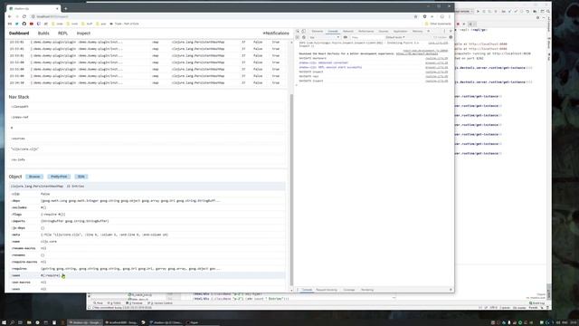The height and width of the screenshot is (326, 579).
Task: Bookmark this page with the star
Action: point(415,16)
